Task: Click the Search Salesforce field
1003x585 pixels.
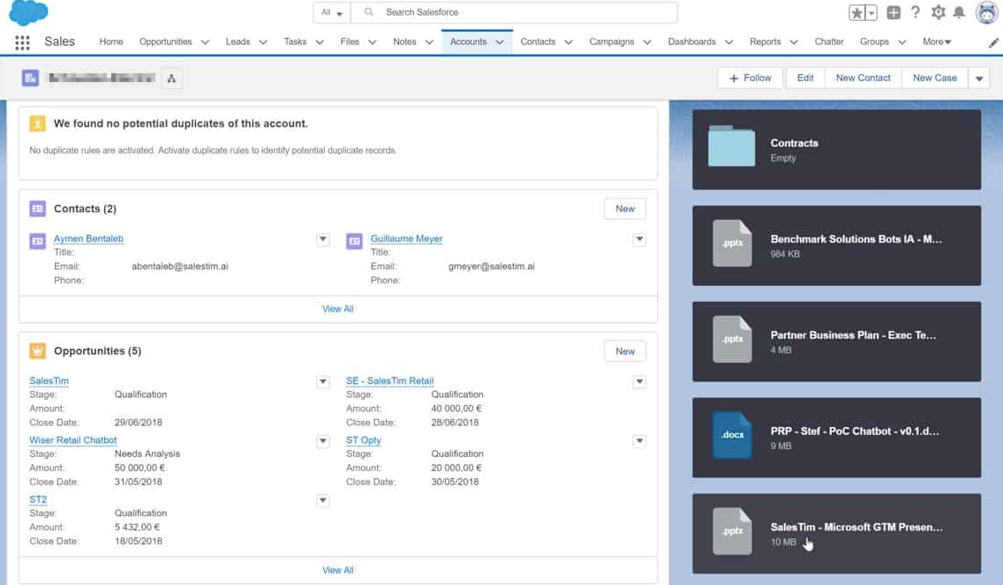Action: pos(515,12)
